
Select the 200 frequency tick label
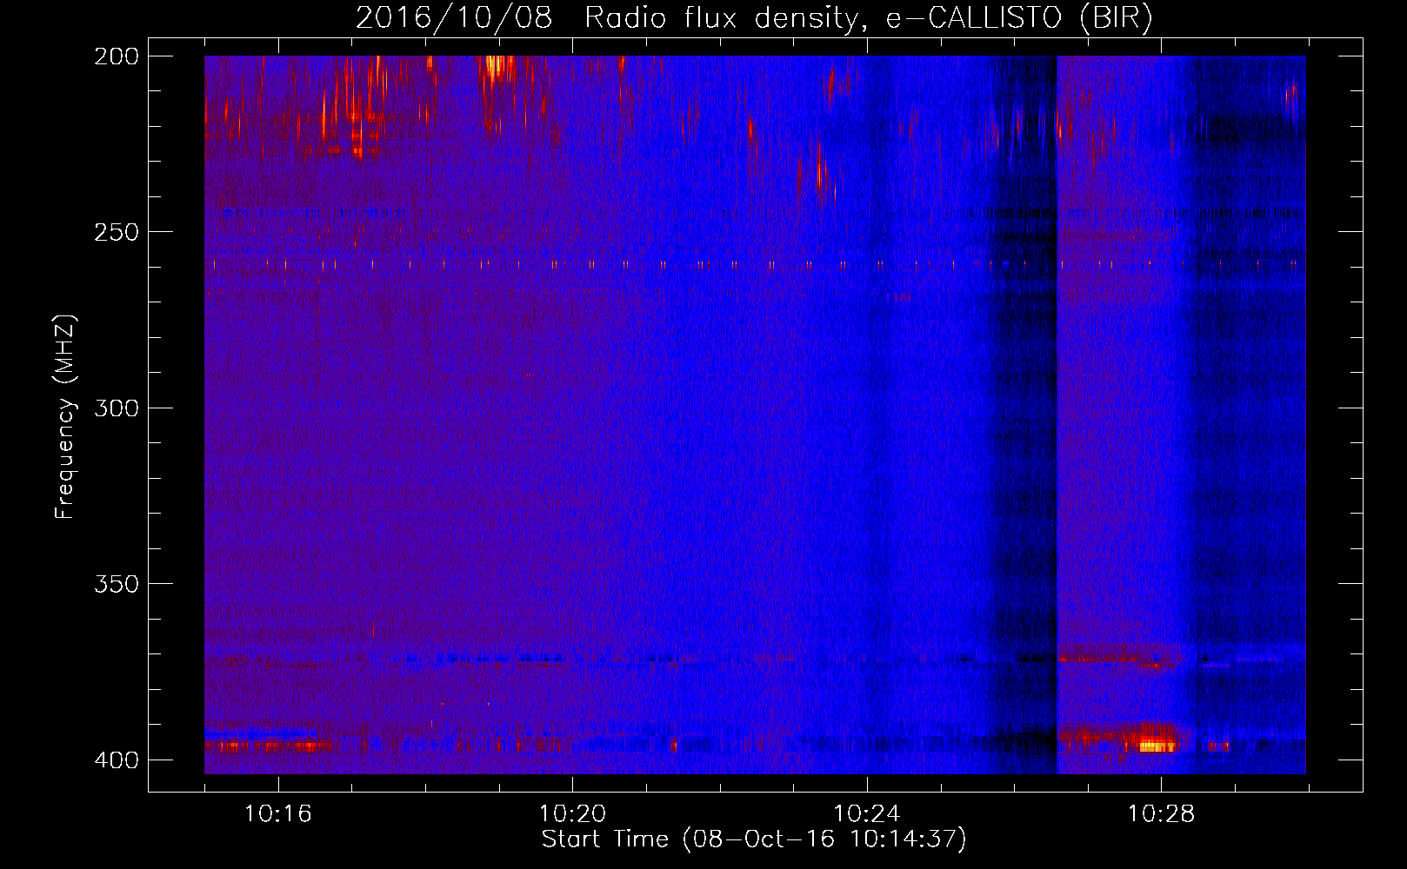(x=117, y=56)
